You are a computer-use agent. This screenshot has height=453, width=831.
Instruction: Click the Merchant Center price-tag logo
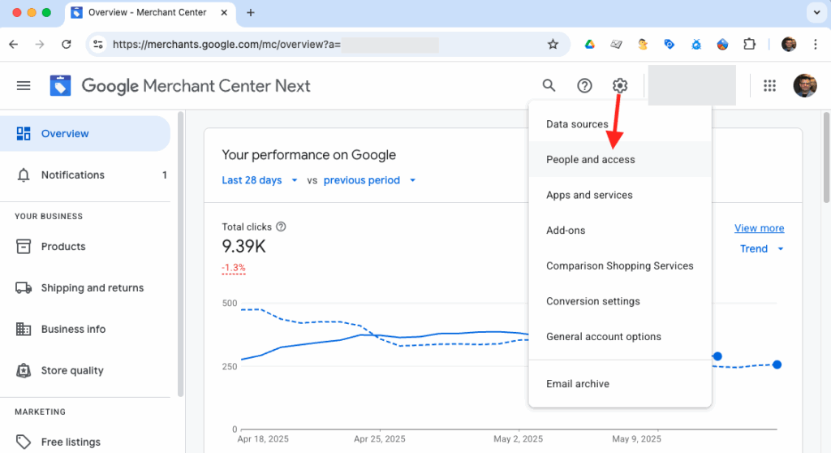[60, 85]
